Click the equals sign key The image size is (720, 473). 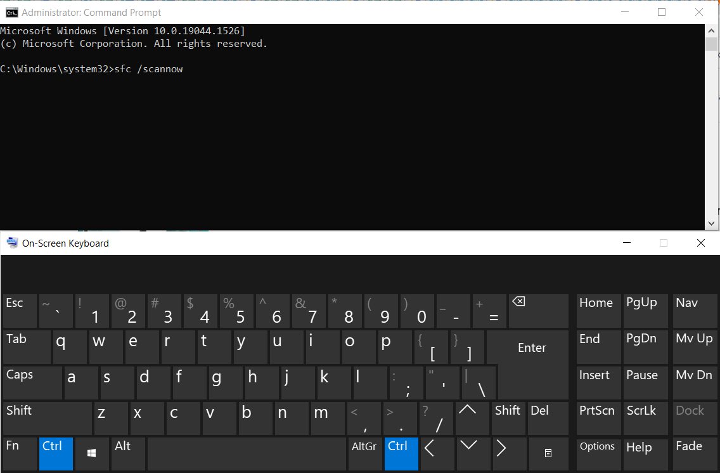489,311
